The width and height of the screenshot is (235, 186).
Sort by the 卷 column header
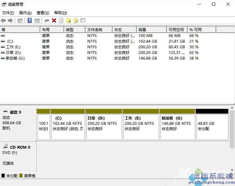tap(20, 29)
